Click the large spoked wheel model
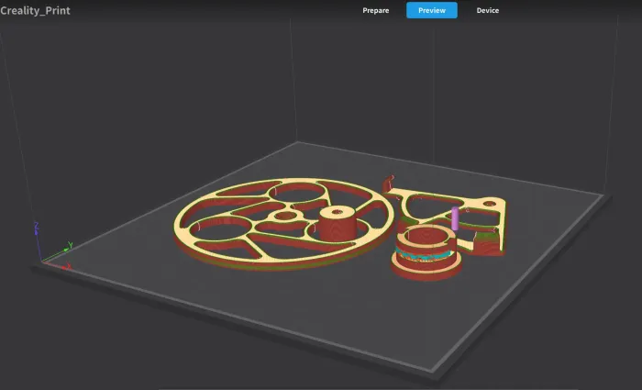 pos(283,223)
